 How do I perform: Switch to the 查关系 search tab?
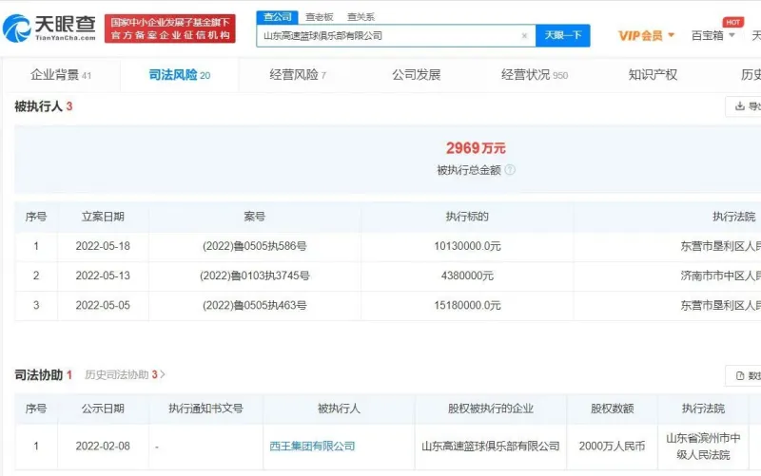(x=361, y=17)
